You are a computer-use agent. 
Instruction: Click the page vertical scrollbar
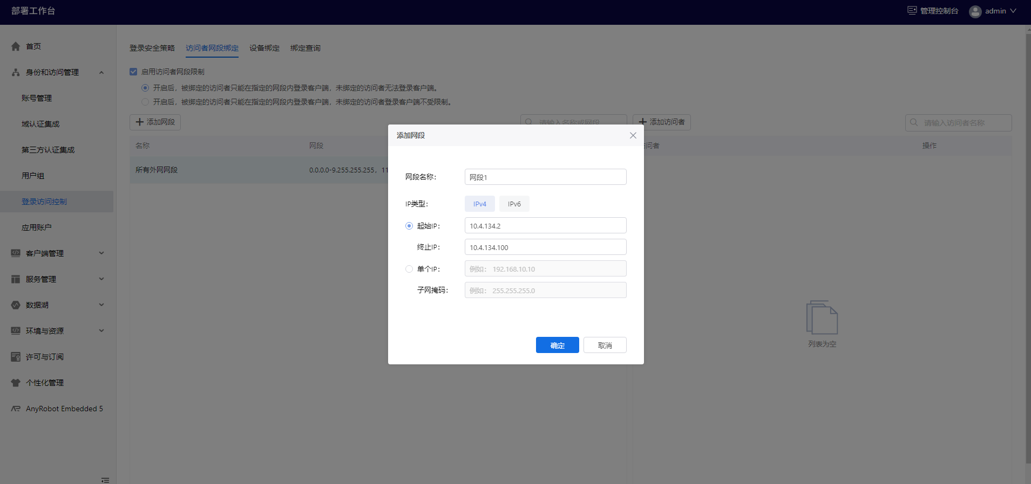click(x=1028, y=248)
